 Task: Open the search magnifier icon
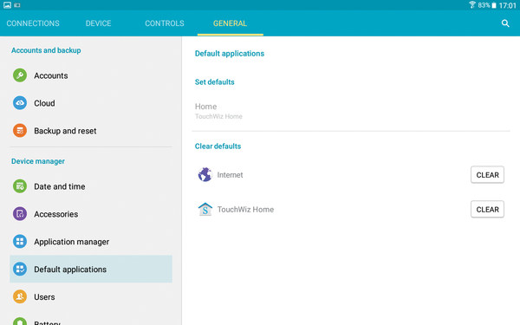click(x=505, y=23)
